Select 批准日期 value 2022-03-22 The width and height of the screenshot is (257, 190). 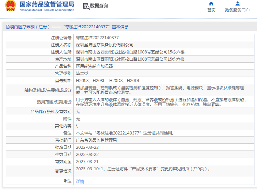(x=87, y=147)
